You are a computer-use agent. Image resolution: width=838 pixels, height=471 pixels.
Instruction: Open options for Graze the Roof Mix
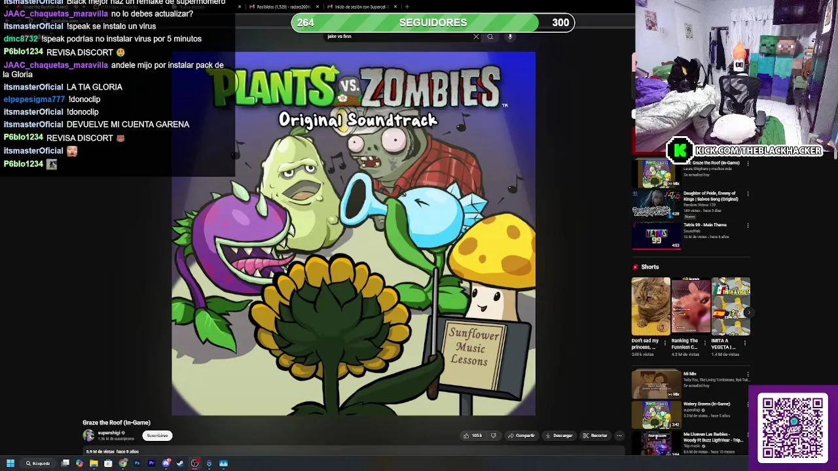click(x=748, y=164)
